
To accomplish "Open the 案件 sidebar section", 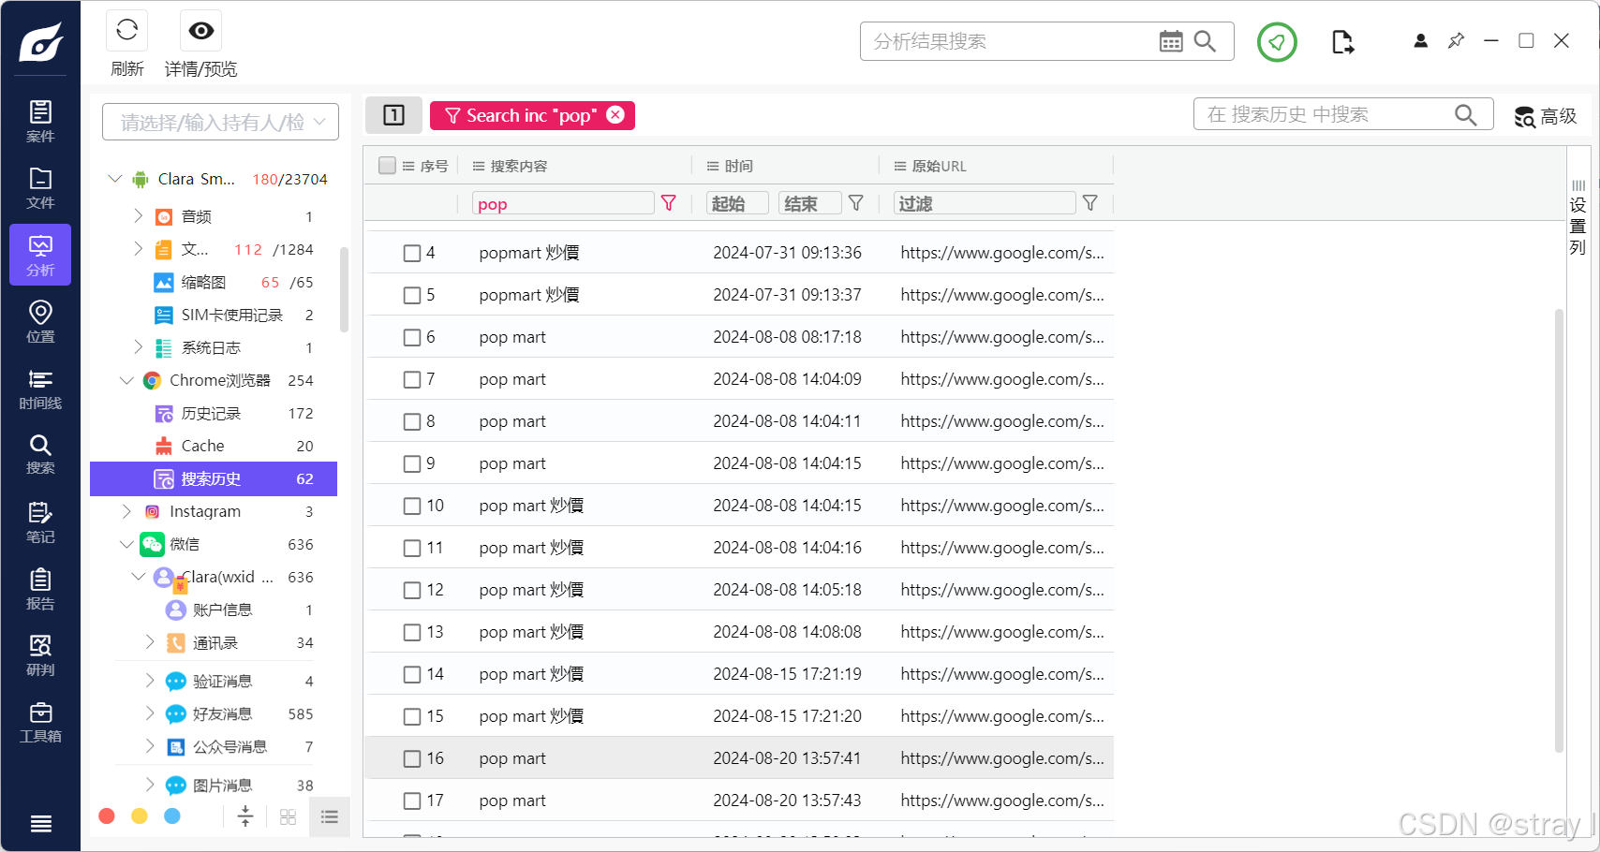I will pos(40,122).
